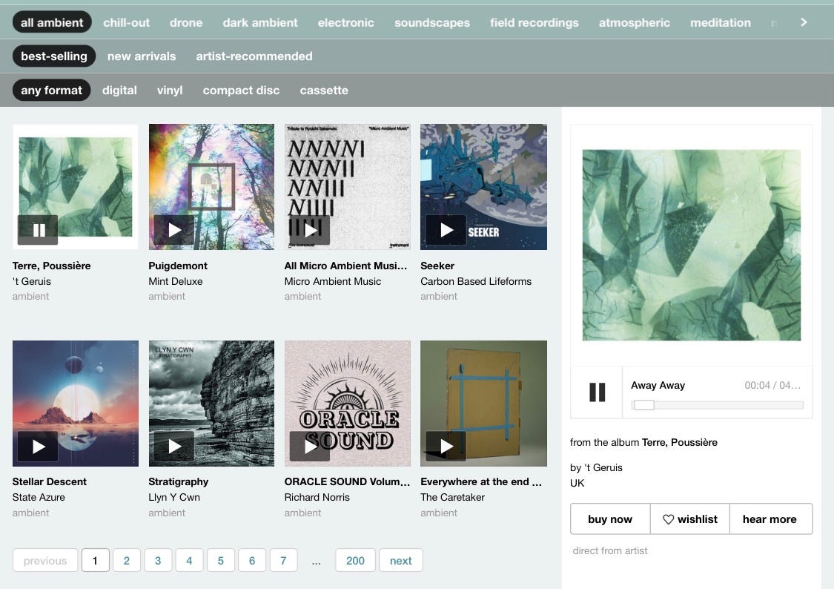Filter by field recordings tag
Screen dimensions: 834x589
534,22
